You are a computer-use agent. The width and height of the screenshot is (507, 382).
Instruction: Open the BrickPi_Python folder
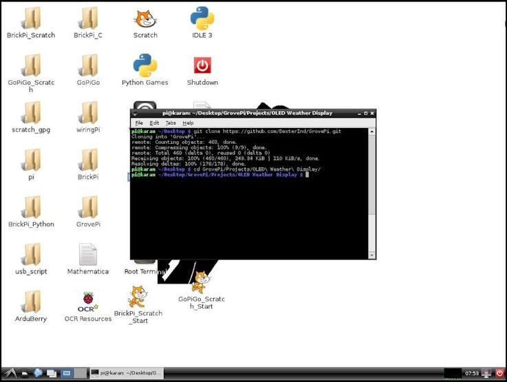coord(31,207)
